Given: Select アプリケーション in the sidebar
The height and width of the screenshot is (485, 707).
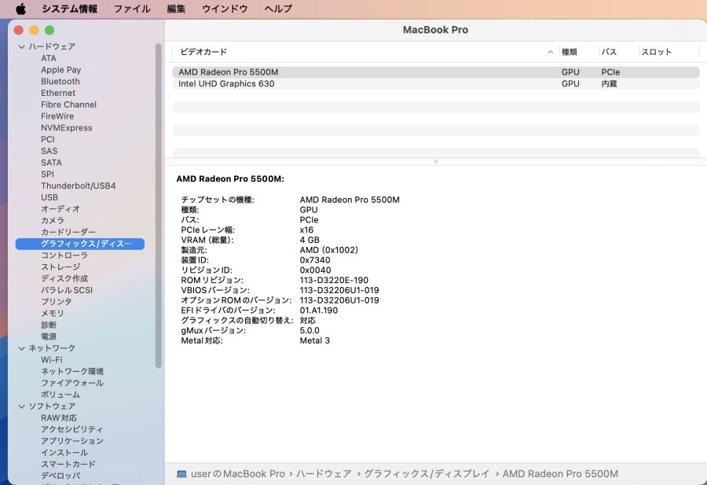Looking at the screenshot, I should [72, 441].
